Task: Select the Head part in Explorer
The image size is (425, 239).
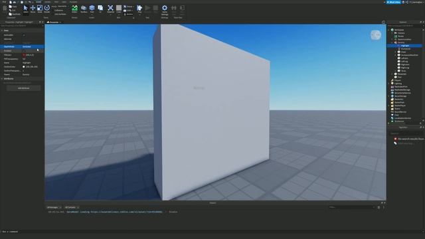Action: (x=403, y=52)
